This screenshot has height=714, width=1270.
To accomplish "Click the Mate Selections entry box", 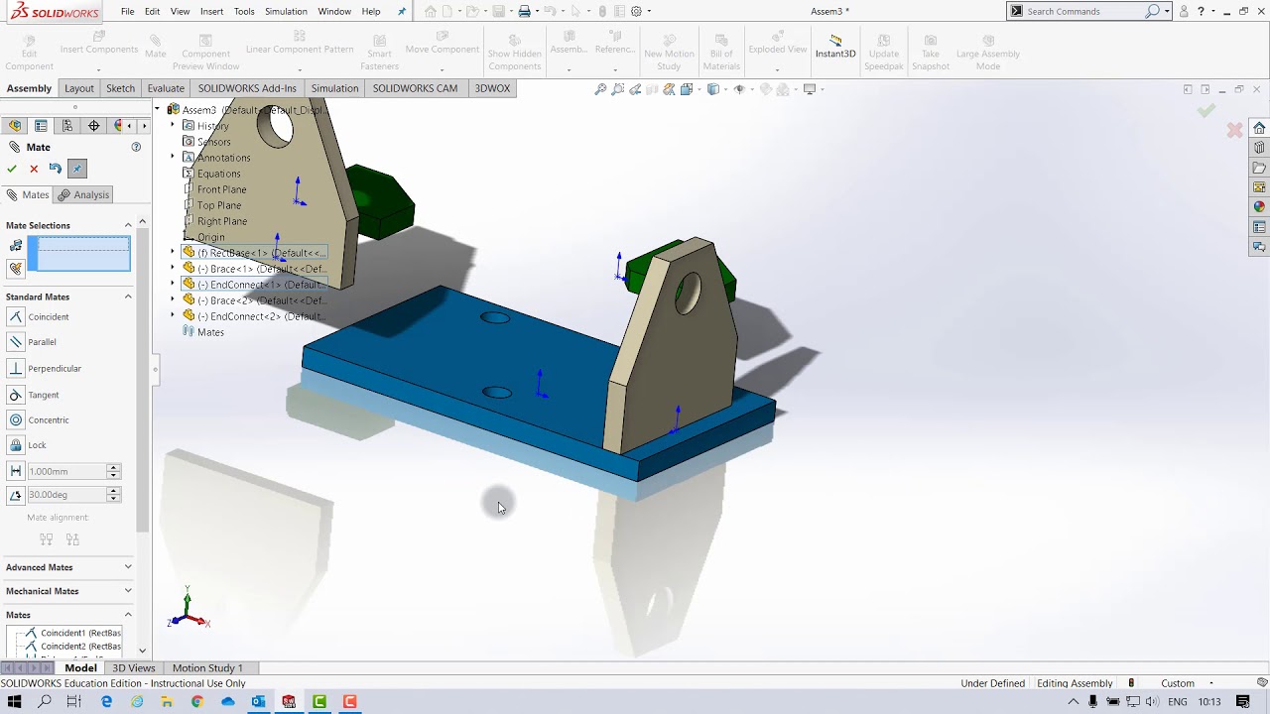I will coord(79,254).
